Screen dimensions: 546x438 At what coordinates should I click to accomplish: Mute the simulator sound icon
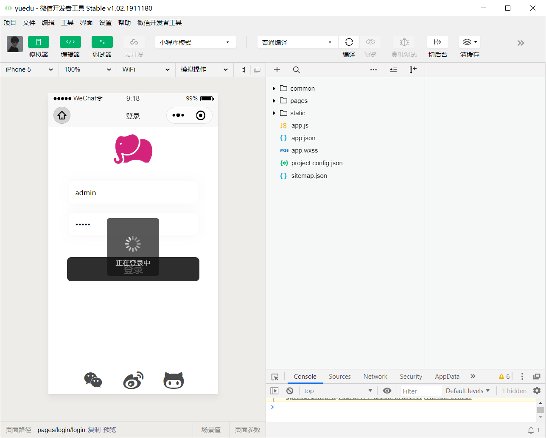click(x=243, y=70)
